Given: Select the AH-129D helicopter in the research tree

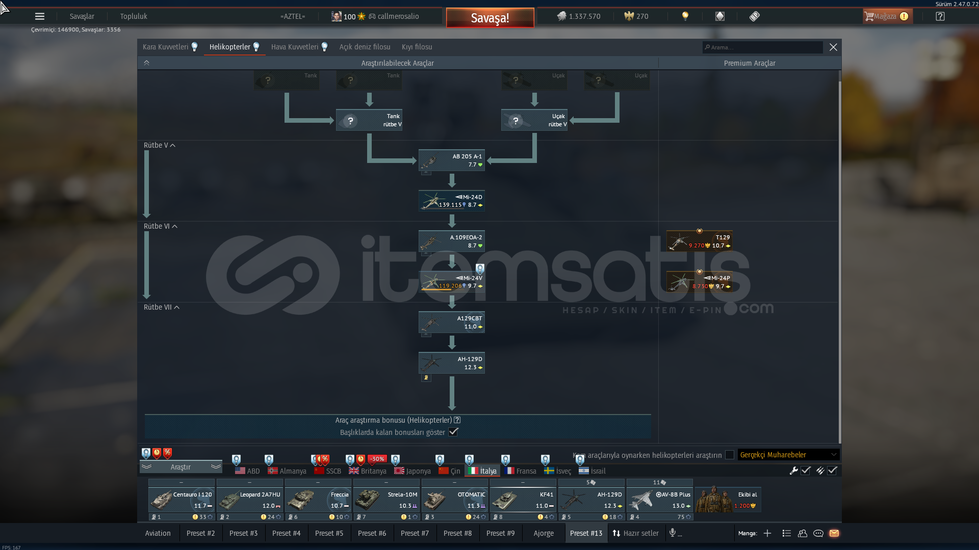Looking at the screenshot, I should click(452, 363).
